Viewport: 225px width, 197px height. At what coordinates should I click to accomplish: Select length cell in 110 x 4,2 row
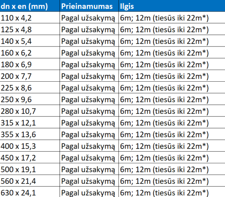(172, 18)
